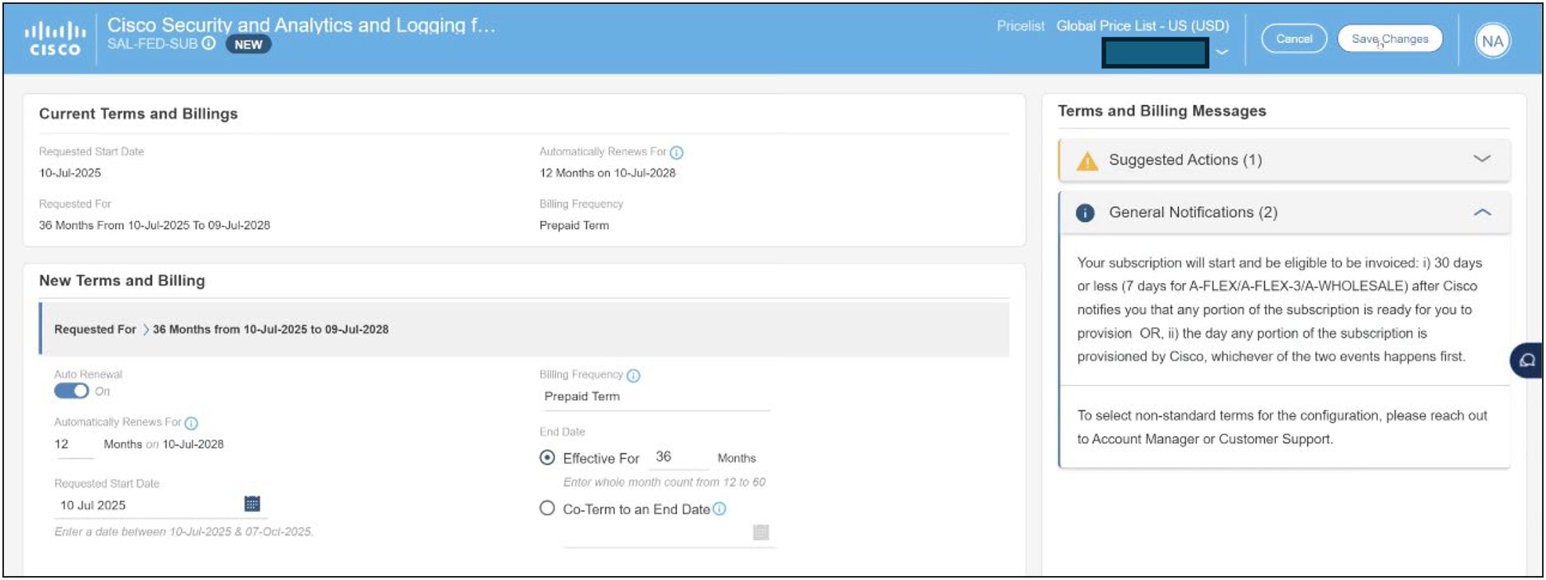This screenshot has height=580, width=1546.
Task: Collapse the General Notifications section
Action: point(1481,212)
